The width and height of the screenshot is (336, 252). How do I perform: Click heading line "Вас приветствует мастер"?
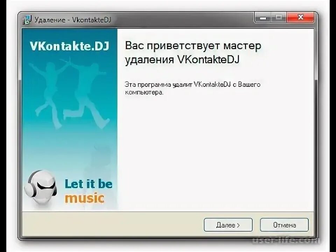point(193,45)
